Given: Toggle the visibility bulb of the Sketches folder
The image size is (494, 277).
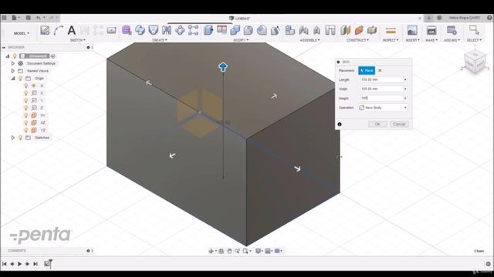Looking at the screenshot, I should [21, 138].
